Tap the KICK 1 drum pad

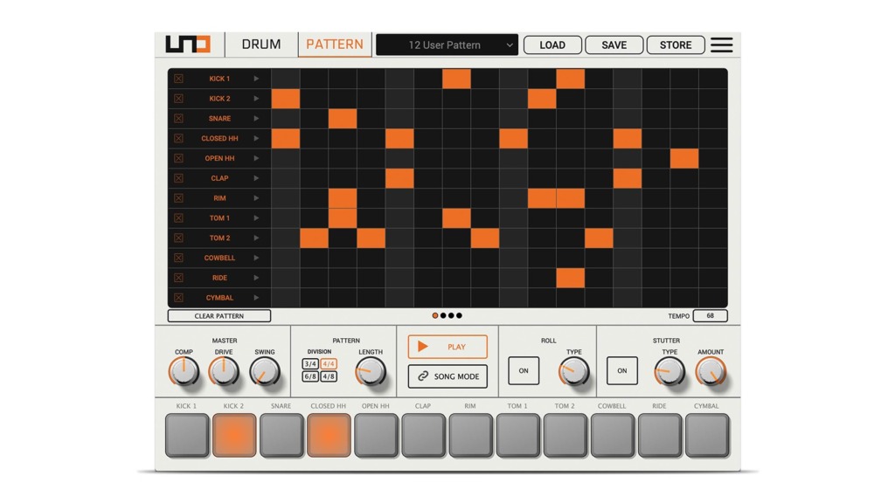(187, 436)
